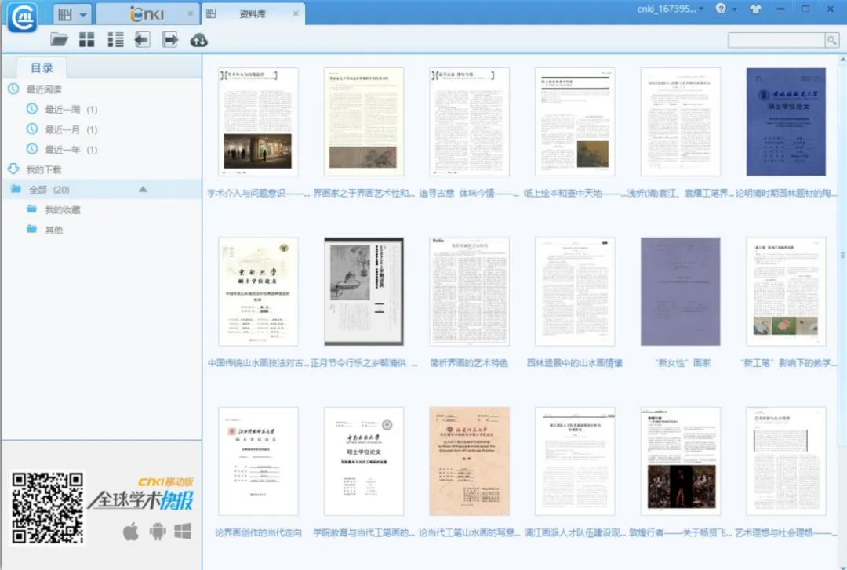847x570 pixels.
Task: Open the library dropdown arrow in title bar
Action: point(82,14)
